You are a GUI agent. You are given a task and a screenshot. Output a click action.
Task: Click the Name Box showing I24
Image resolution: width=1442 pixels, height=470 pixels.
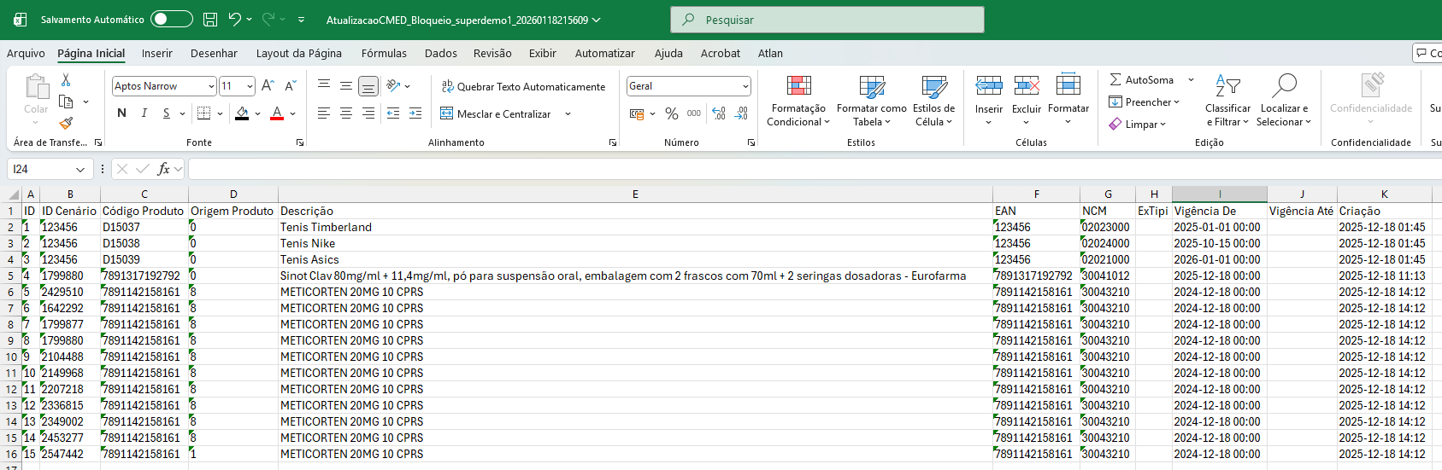coord(49,169)
